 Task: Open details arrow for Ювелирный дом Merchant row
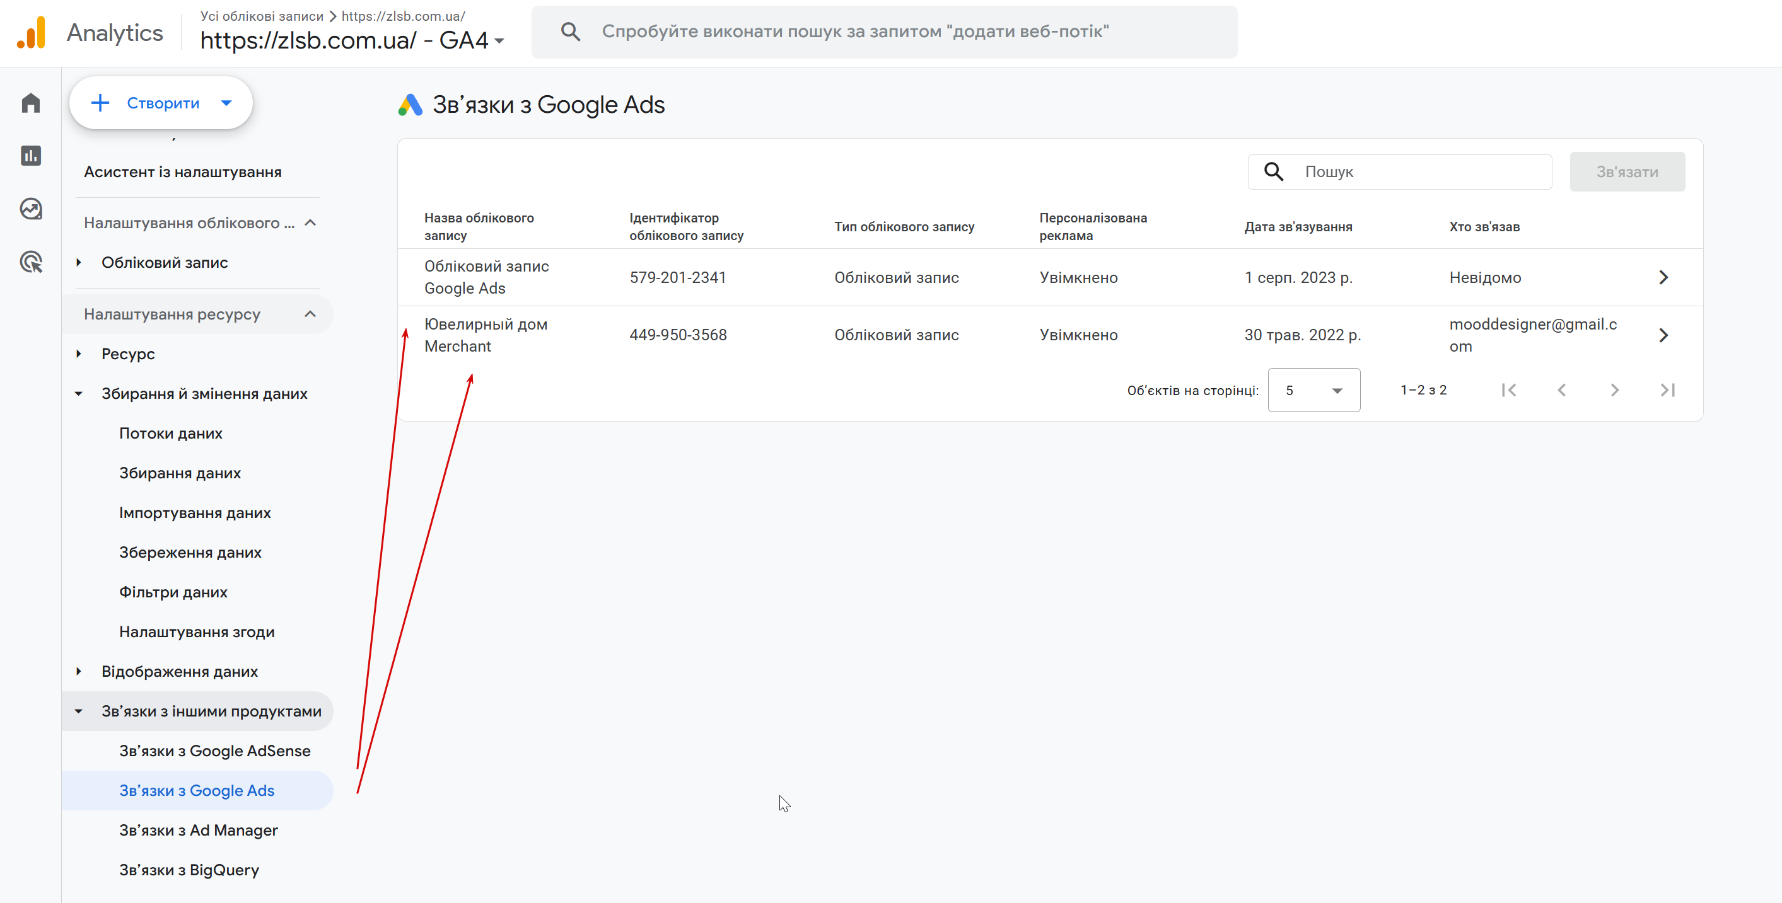point(1663,335)
